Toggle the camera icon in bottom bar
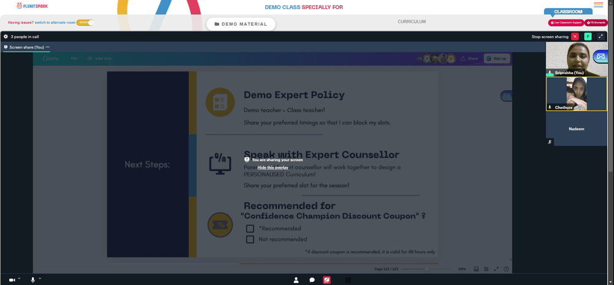 tap(12, 280)
